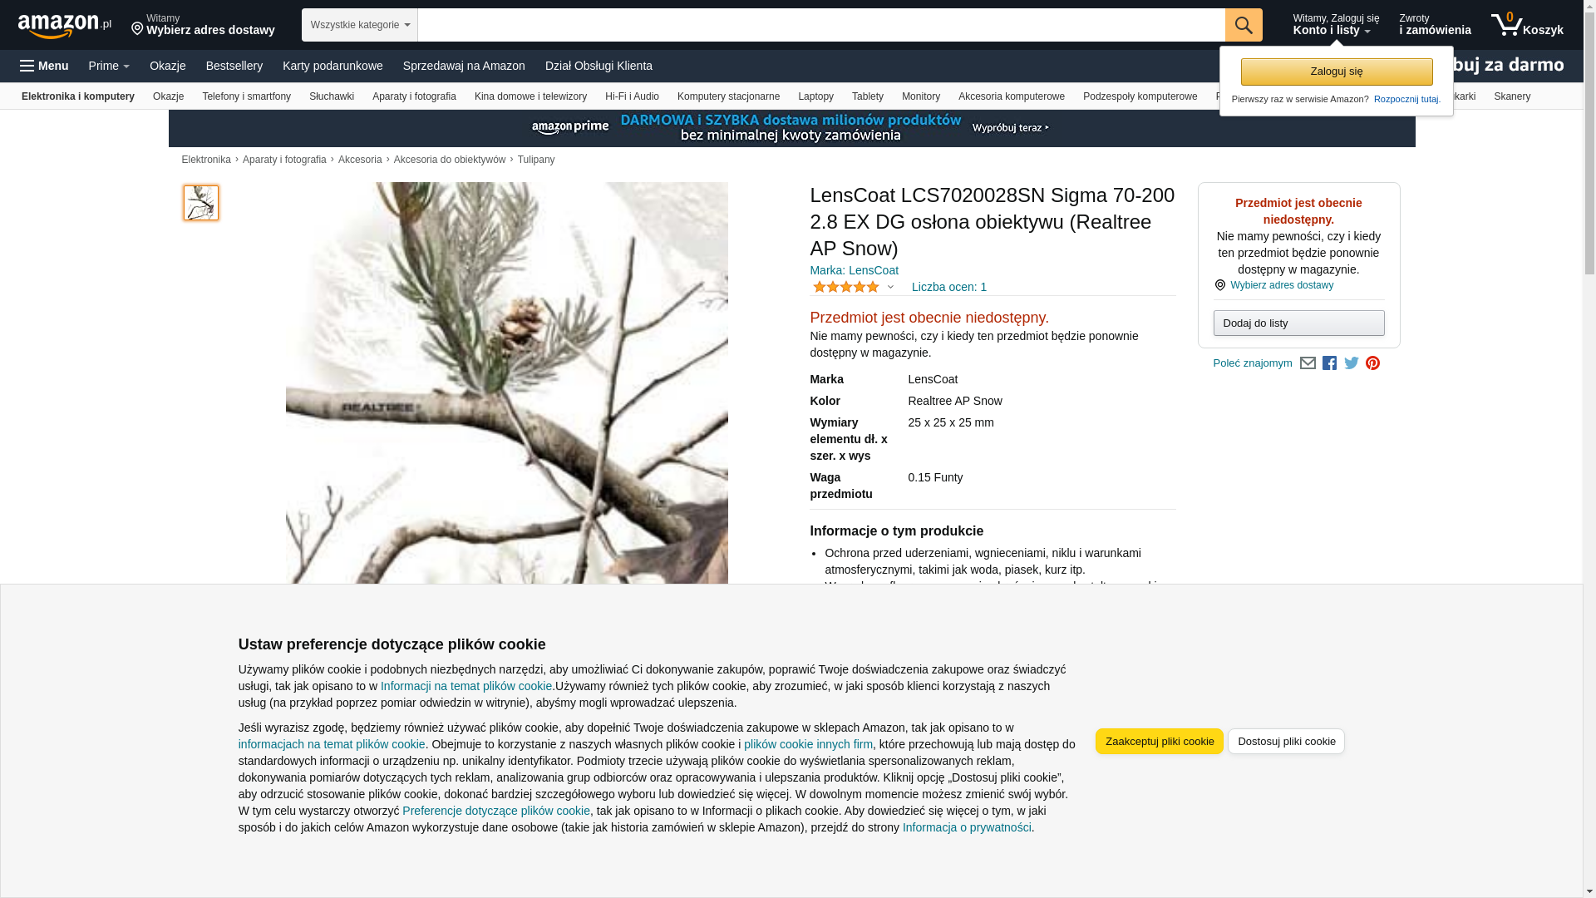Screen dimensions: 1596x898
Task: Open Konto i listy account menu
Action: pos(1336,25)
